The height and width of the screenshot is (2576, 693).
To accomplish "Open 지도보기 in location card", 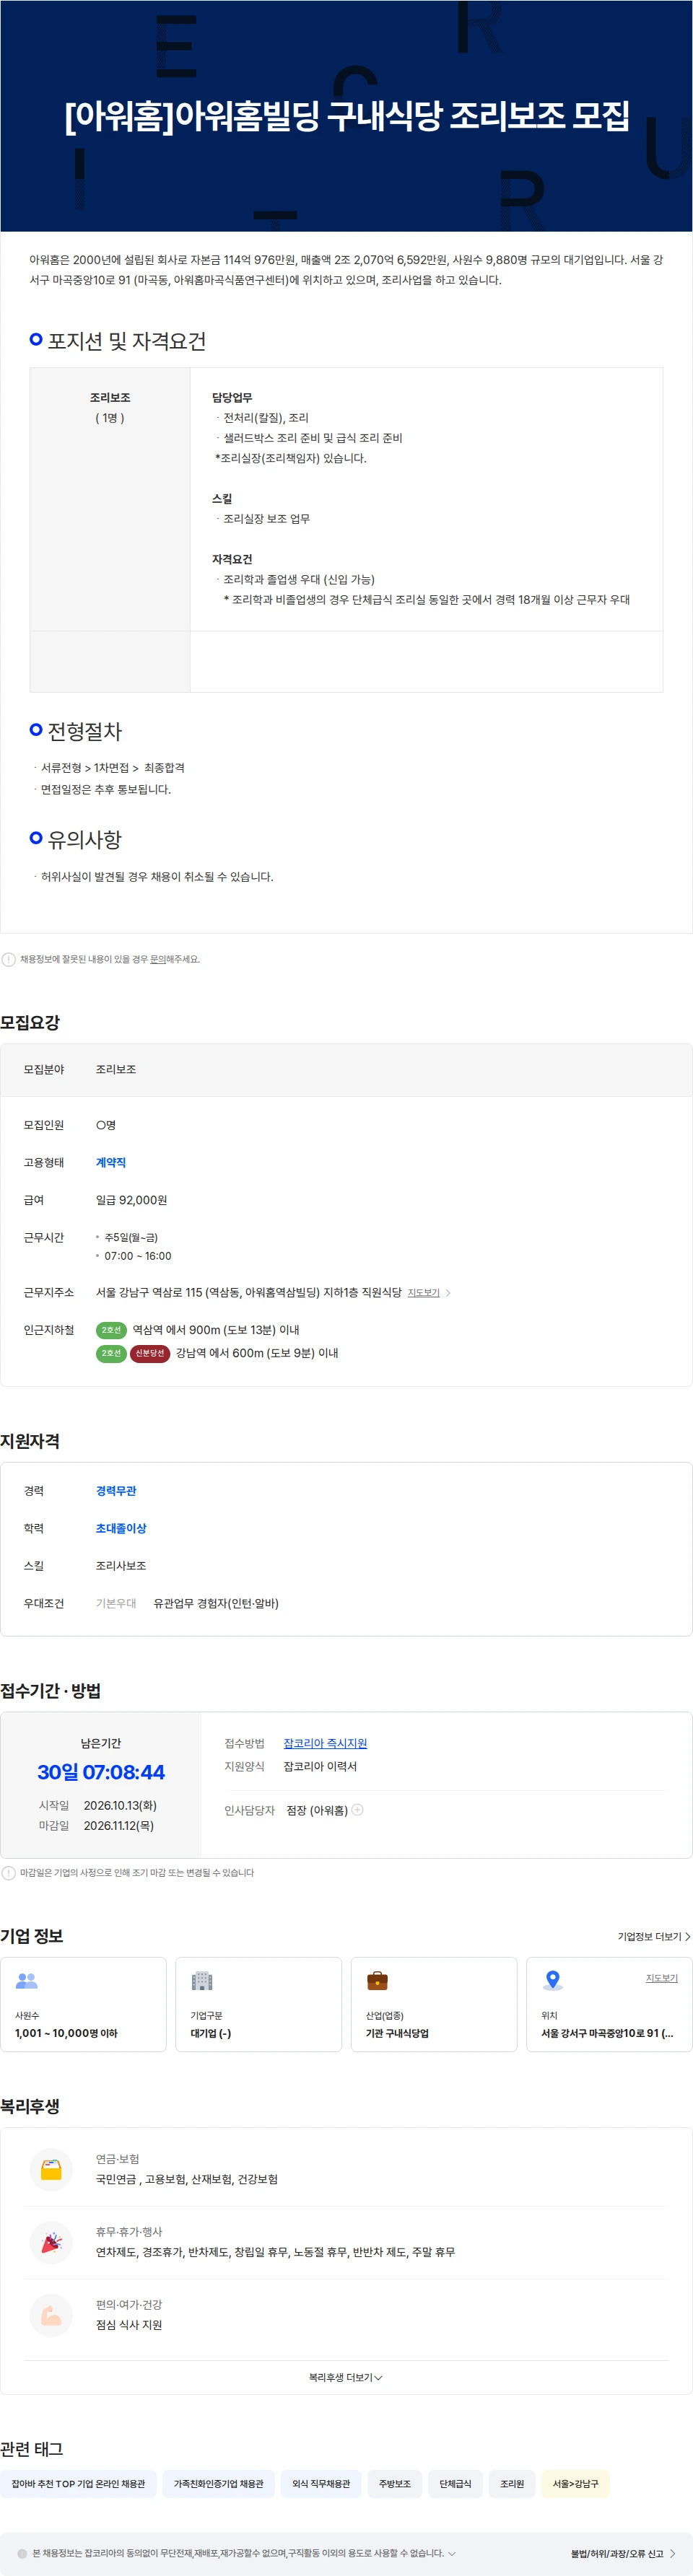I will click(x=662, y=1977).
